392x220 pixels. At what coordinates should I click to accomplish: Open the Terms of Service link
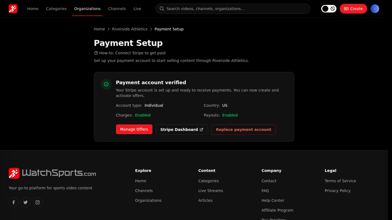(x=340, y=181)
